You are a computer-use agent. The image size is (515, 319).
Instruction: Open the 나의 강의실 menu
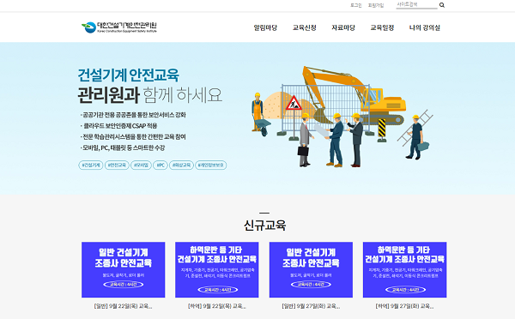424,27
